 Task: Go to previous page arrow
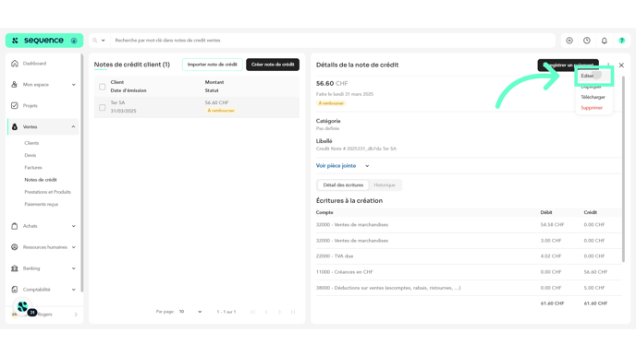pyautogui.click(x=266, y=312)
